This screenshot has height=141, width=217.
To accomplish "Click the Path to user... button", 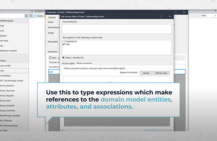I will [x=162, y=73].
